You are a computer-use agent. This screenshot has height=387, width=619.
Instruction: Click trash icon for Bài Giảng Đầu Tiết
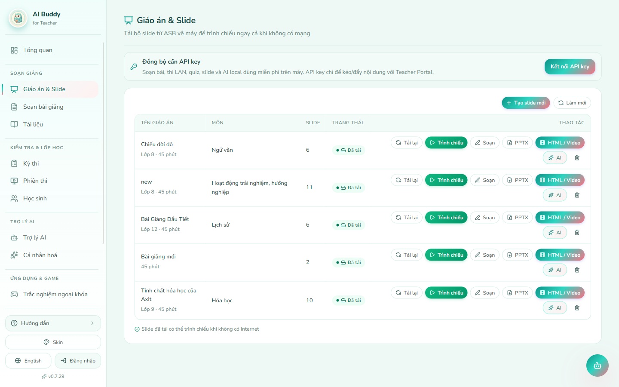(x=577, y=233)
